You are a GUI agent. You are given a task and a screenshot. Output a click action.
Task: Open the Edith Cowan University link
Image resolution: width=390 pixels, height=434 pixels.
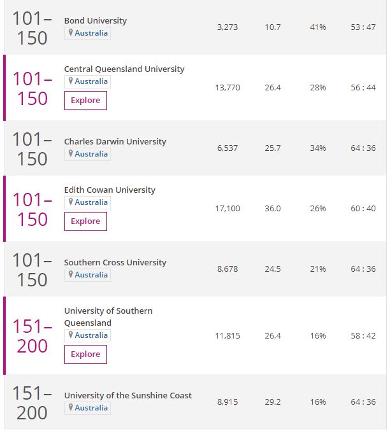[110, 190]
